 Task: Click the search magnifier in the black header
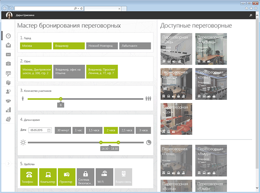tap(251, 15)
